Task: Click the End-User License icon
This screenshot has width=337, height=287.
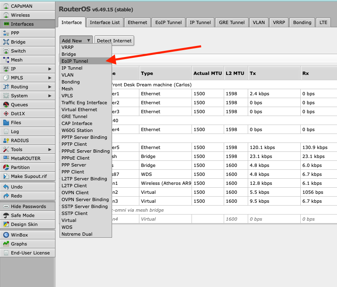Action: tap(6, 253)
